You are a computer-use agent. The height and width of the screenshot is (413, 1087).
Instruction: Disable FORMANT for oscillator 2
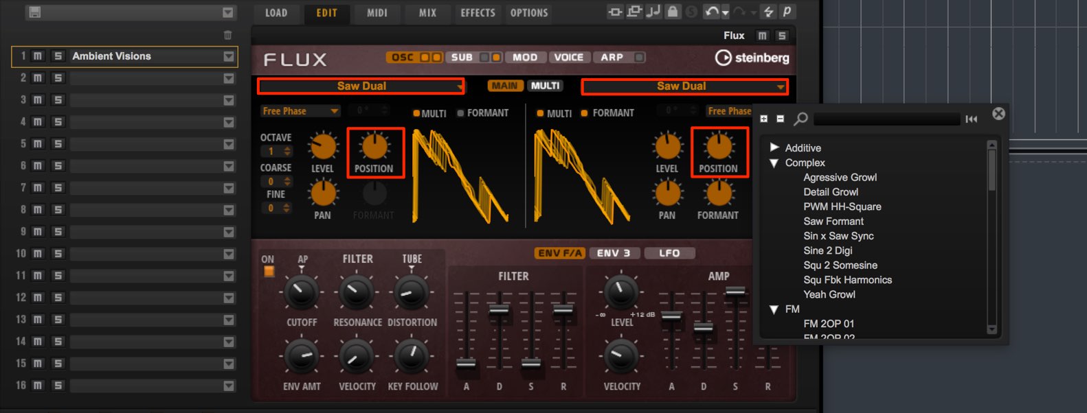pos(585,113)
